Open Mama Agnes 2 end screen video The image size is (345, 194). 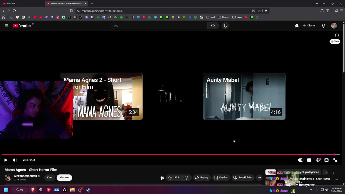(x=101, y=96)
